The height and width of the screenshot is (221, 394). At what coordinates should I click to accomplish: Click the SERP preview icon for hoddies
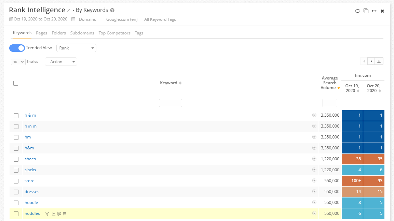pyautogui.click(x=59, y=214)
